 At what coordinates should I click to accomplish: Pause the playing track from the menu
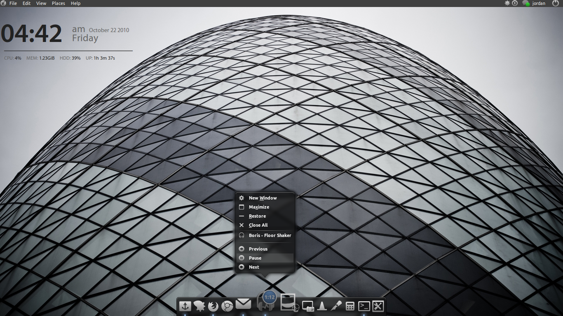click(x=265, y=258)
